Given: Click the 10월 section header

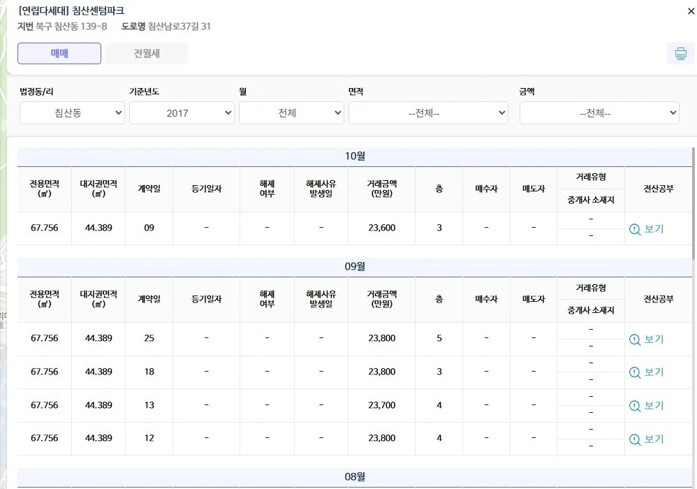Looking at the screenshot, I should 355,156.
